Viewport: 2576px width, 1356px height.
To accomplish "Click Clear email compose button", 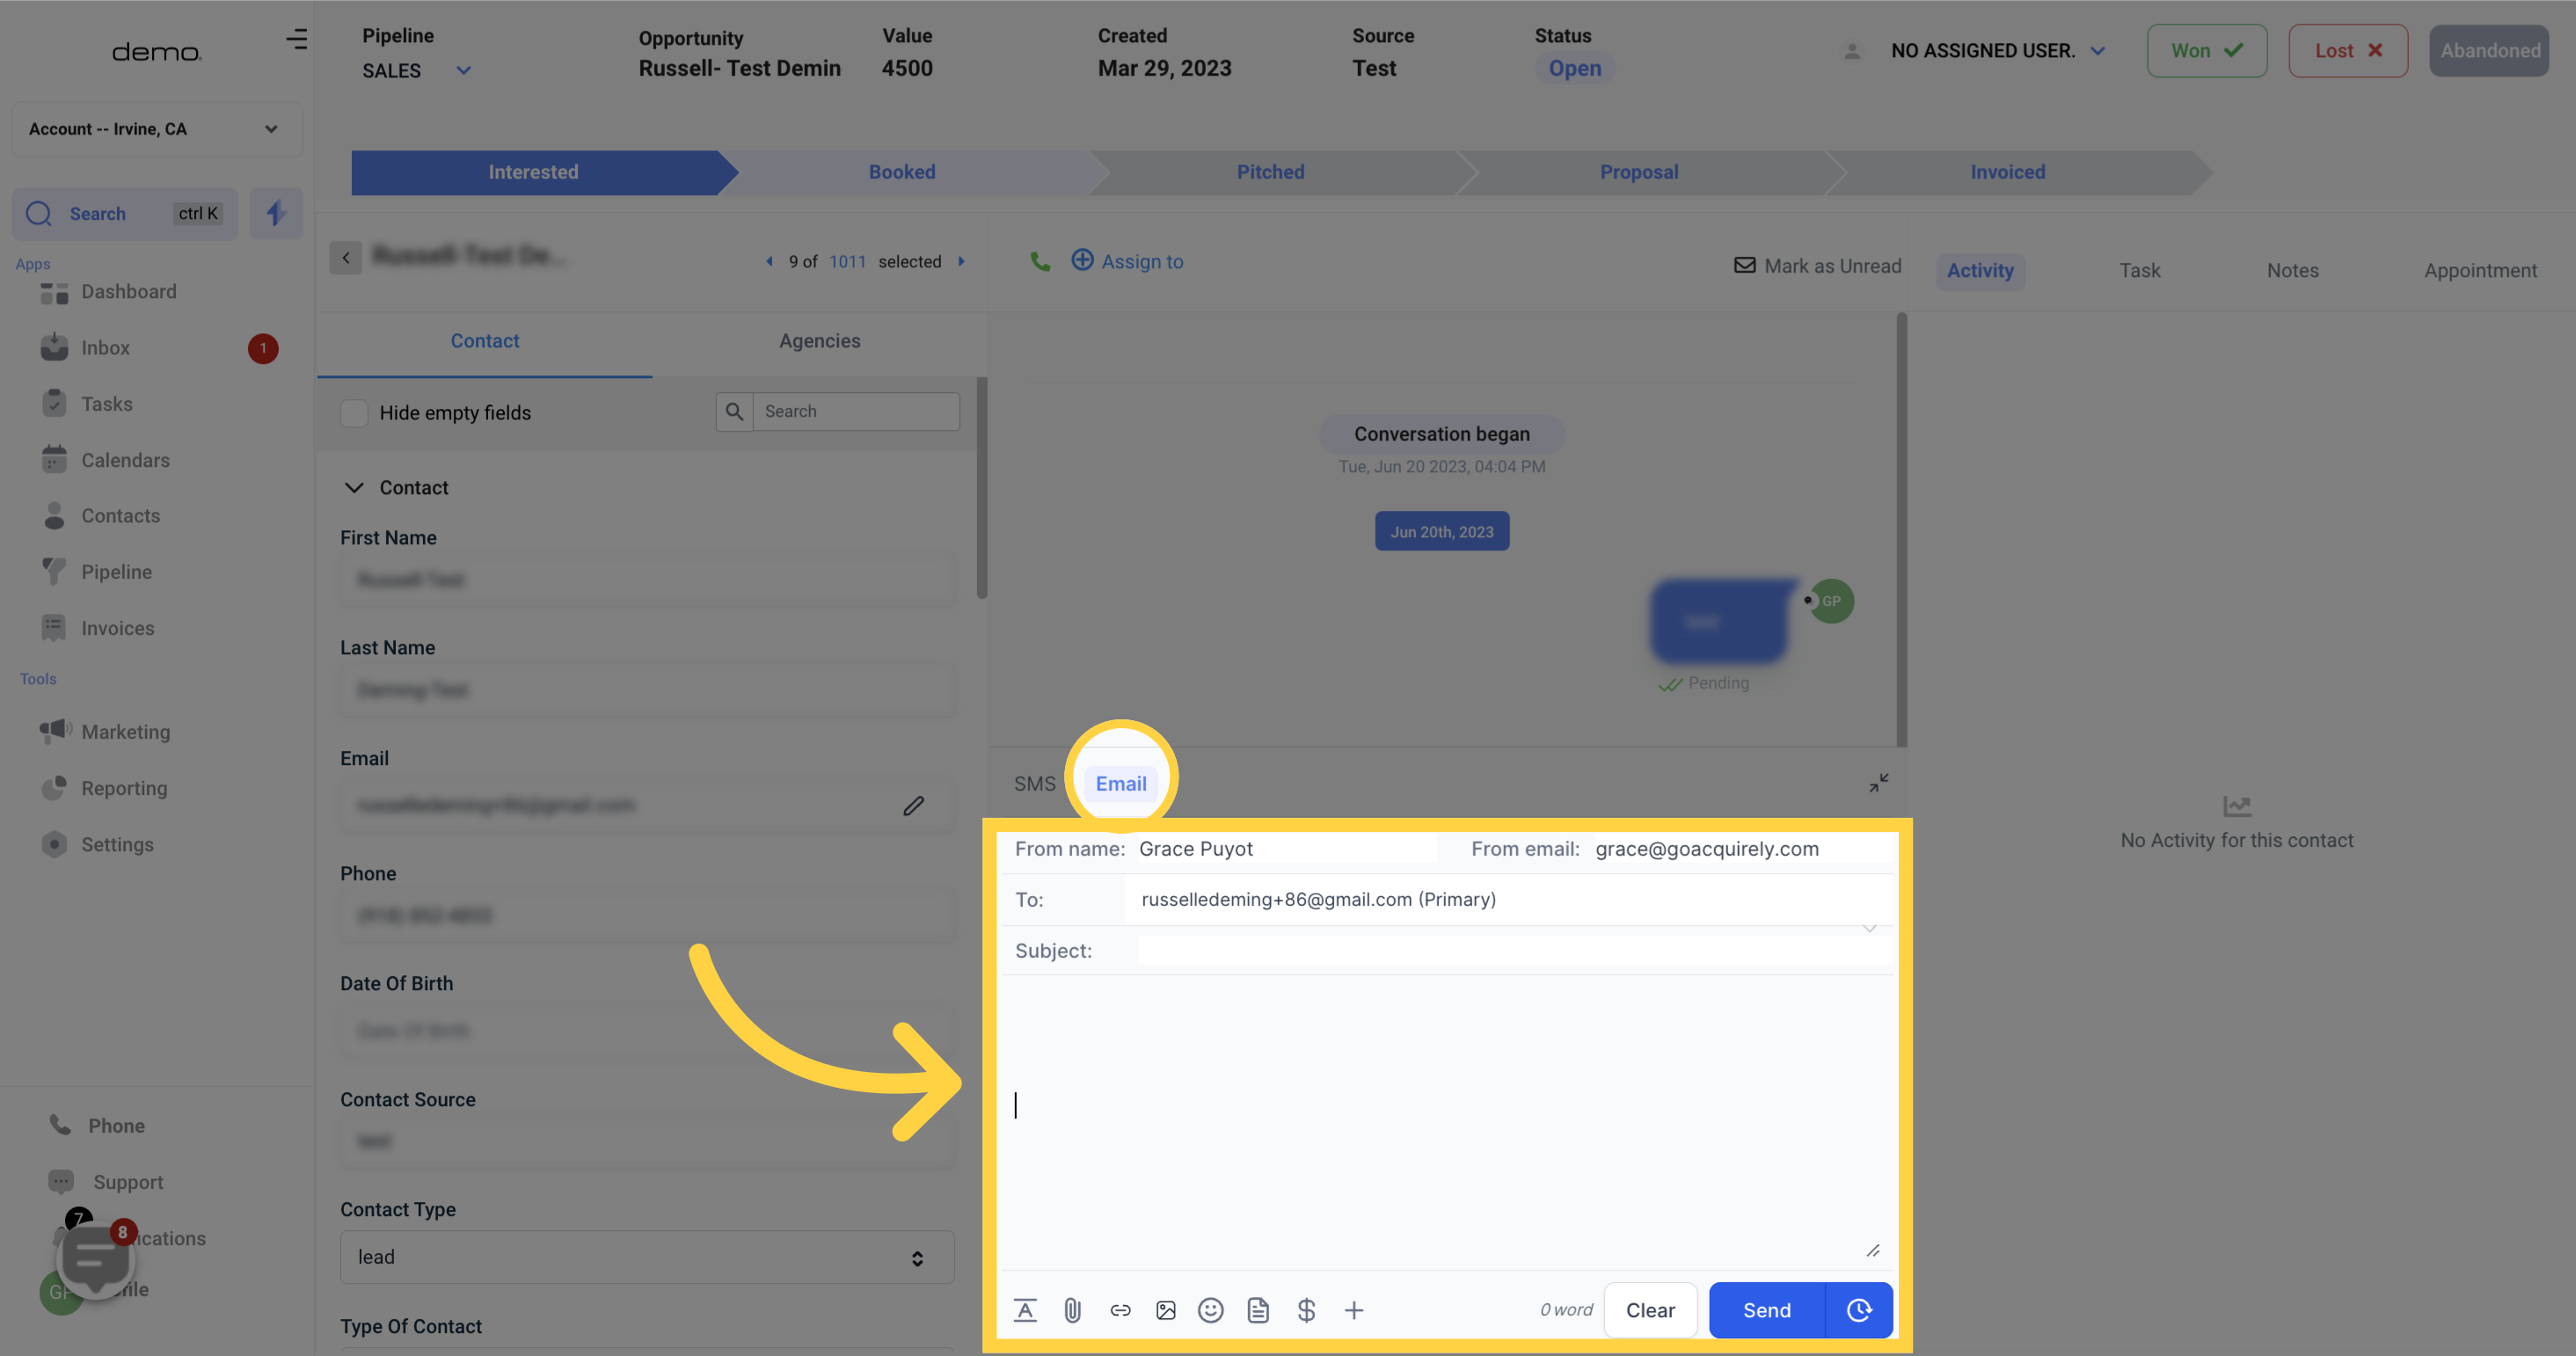I will [1649, 1310].
